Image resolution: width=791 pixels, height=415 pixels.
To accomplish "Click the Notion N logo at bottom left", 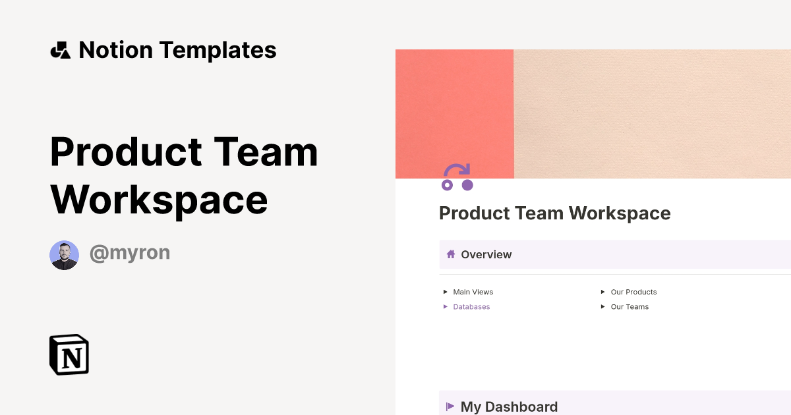I will (x=69, y=354).
